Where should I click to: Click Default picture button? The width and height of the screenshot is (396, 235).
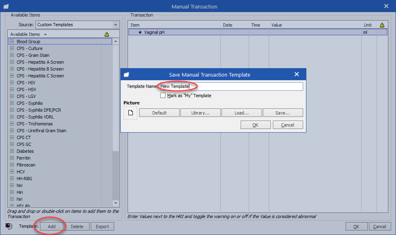[x=159, y=113]
